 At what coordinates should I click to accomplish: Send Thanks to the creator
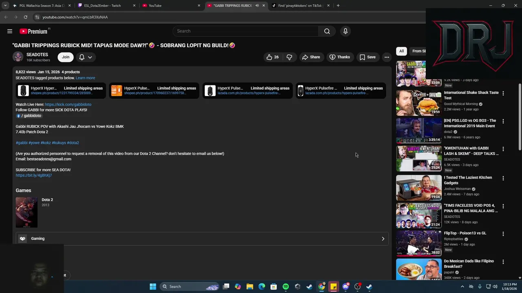340,57
